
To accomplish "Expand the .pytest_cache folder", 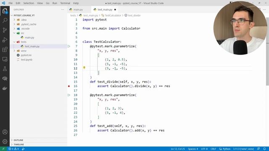I will point(29,24).
